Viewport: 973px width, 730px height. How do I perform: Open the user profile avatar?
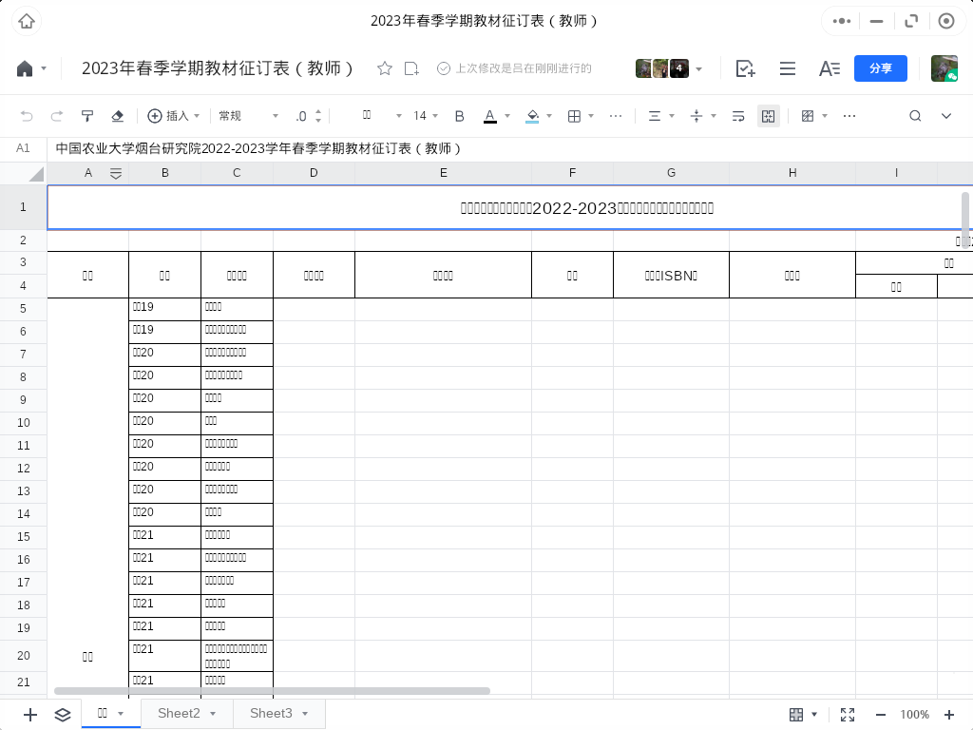click(944, 68)
